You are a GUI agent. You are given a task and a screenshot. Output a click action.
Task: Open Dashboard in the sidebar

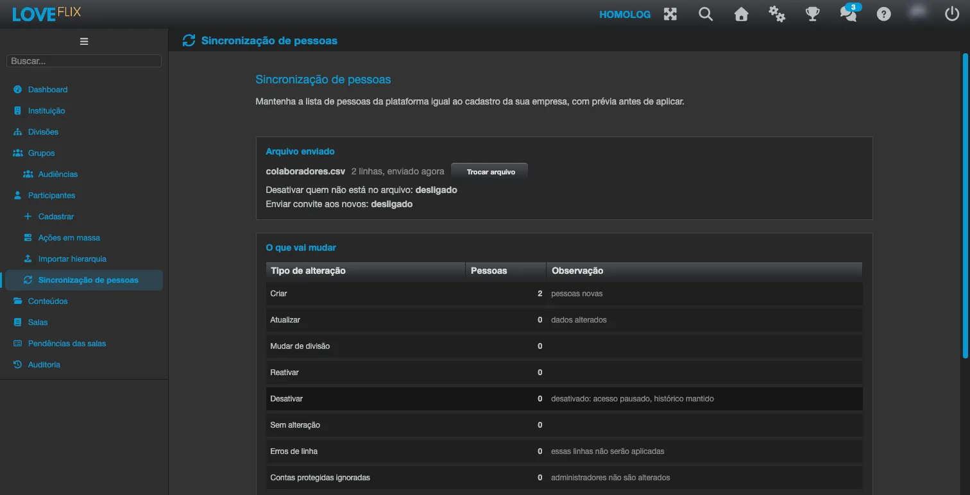(x=47, y=90)
